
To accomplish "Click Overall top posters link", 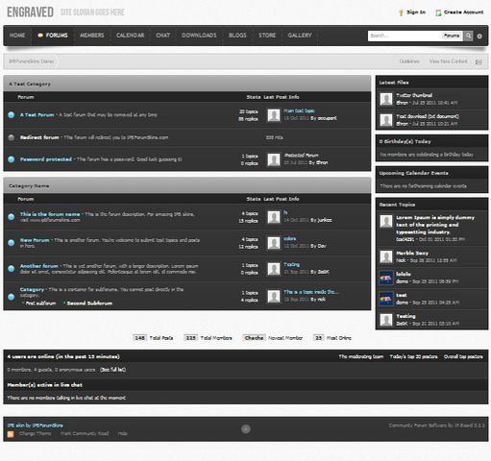I will (463, 356).
